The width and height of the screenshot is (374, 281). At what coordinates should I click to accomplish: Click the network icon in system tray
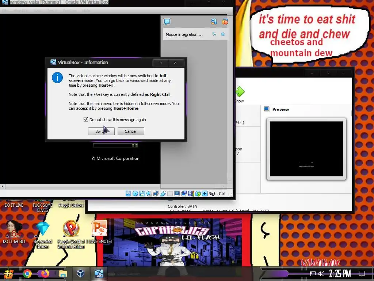pos(313,274)
